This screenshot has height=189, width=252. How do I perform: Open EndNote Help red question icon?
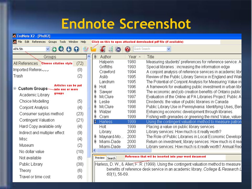[128, 49]
